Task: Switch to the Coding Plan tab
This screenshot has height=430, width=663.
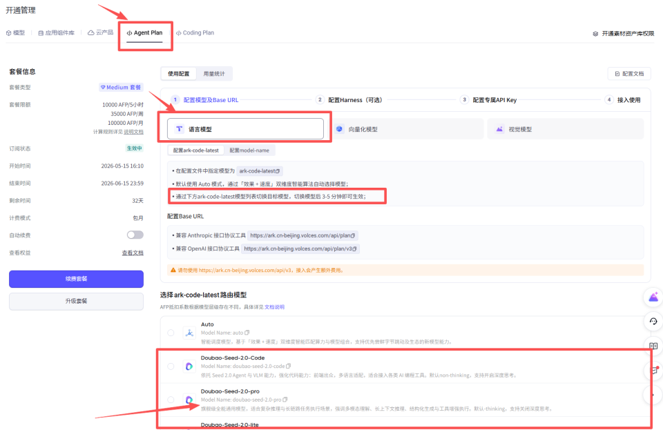Action: (x=195, y=32)
